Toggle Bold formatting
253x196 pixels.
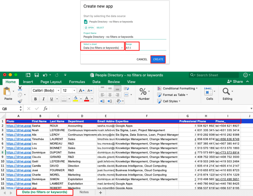point(35,99)
